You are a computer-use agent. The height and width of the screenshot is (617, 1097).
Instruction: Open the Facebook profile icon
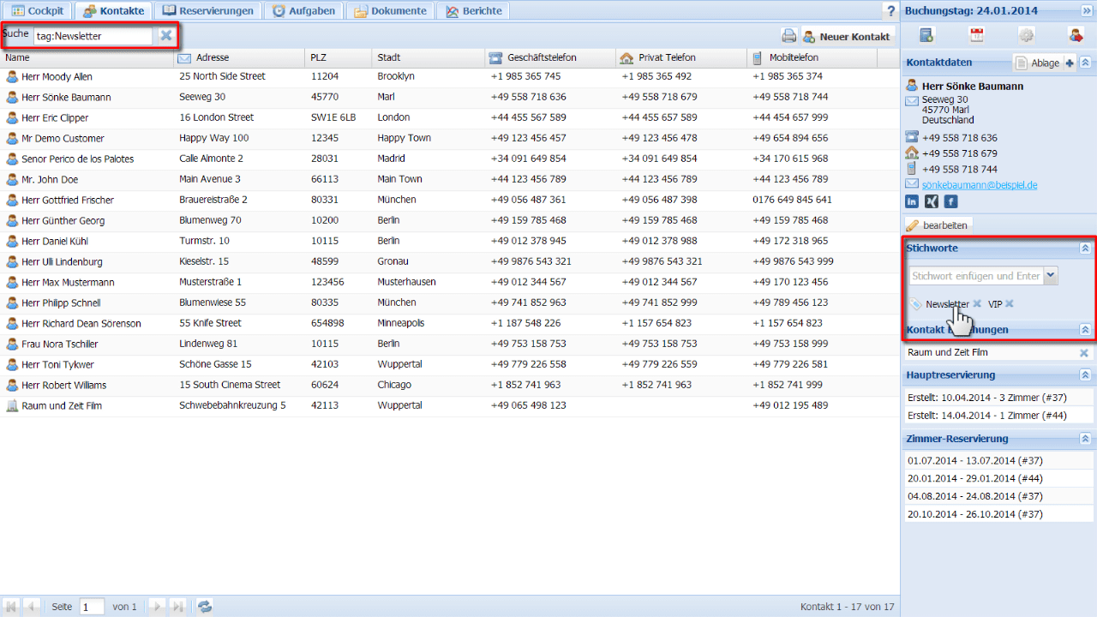(950, 201)
